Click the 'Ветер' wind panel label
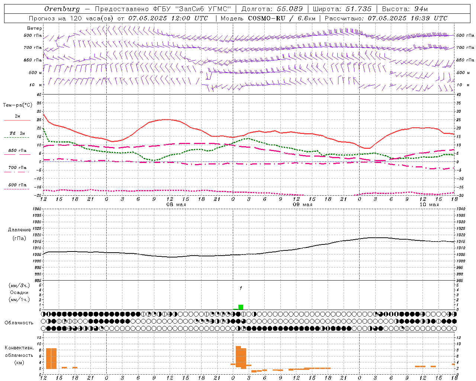Screen dimensions: 476x381 (x=35, y=28)
